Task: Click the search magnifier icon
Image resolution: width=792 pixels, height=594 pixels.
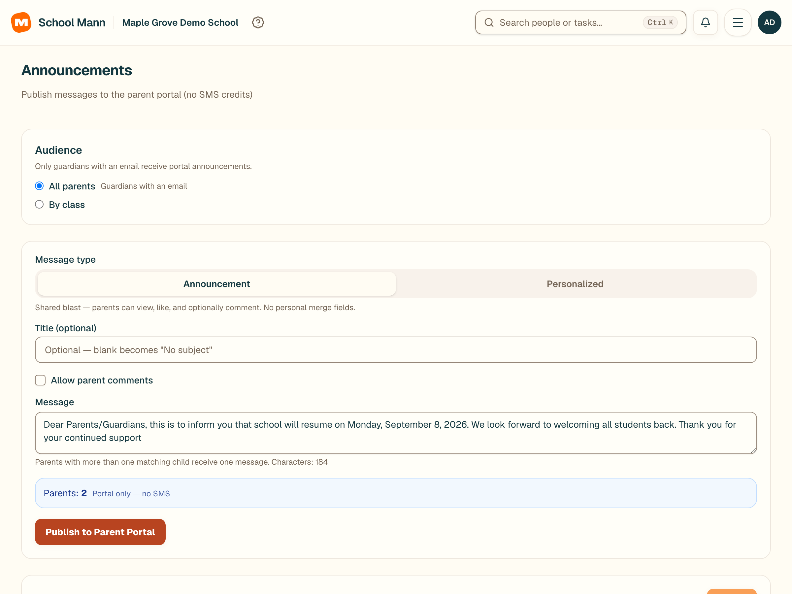Action: pyautogui.click(x=489, y=22)
